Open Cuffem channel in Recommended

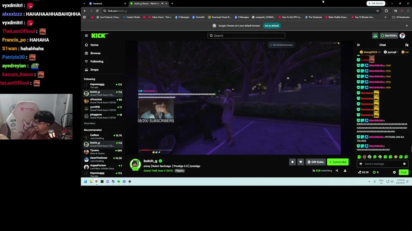(x=103, y=137)
